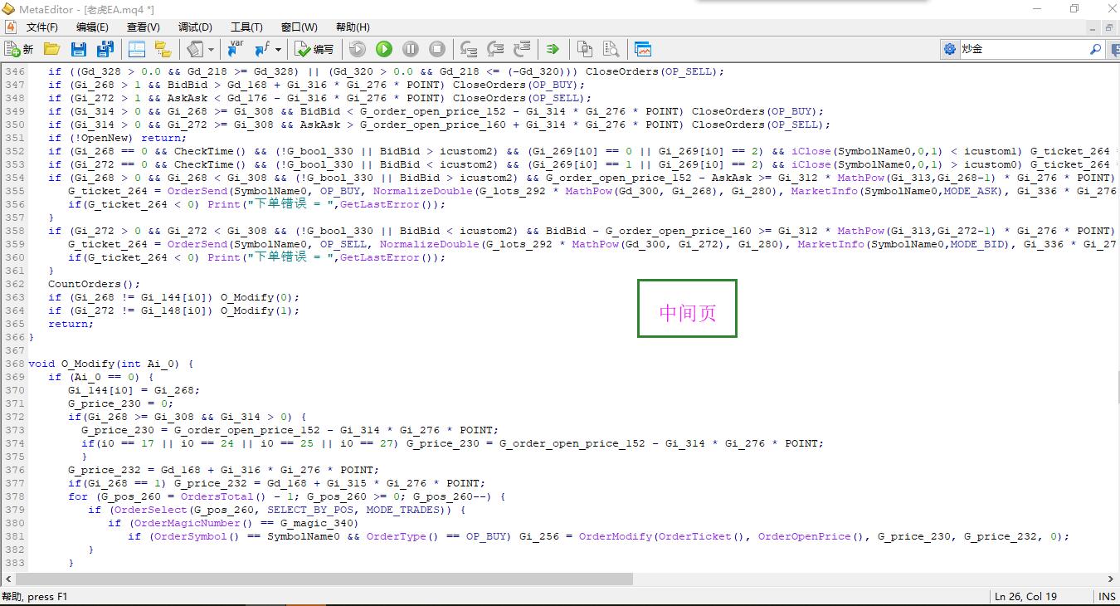Open the styler pages icon
The width and height of the screenshot is (1120, 606).
click(x=195, y=49)
